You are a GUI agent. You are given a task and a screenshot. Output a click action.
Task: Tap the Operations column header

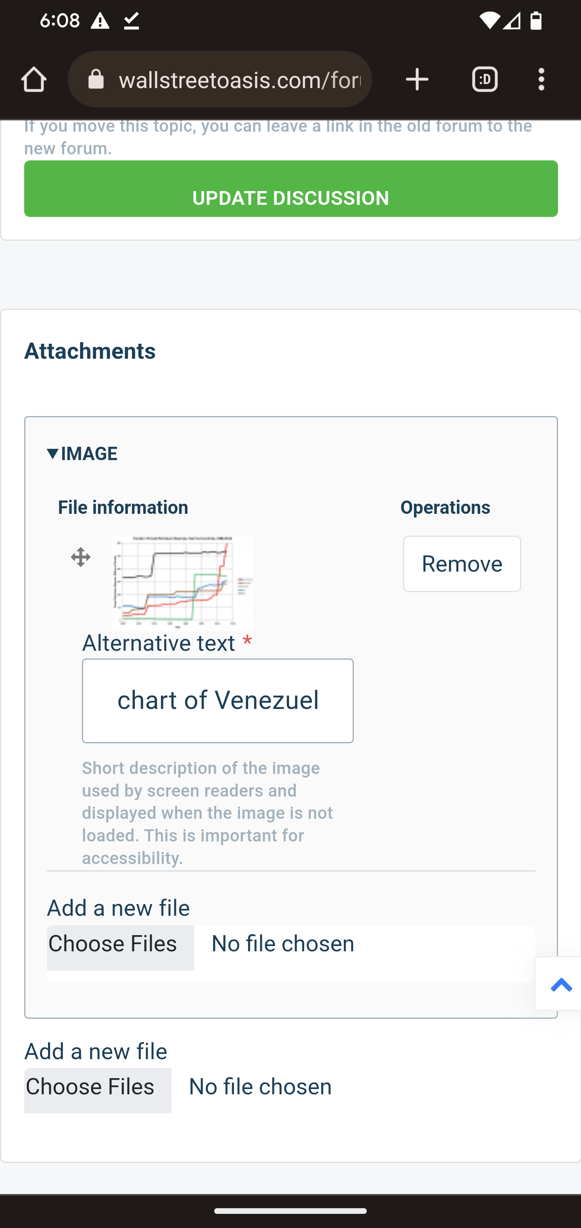pos(445,508)
